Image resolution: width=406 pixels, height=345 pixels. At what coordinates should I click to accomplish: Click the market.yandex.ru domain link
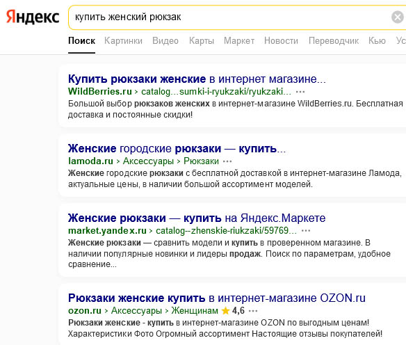pos(107,230)
